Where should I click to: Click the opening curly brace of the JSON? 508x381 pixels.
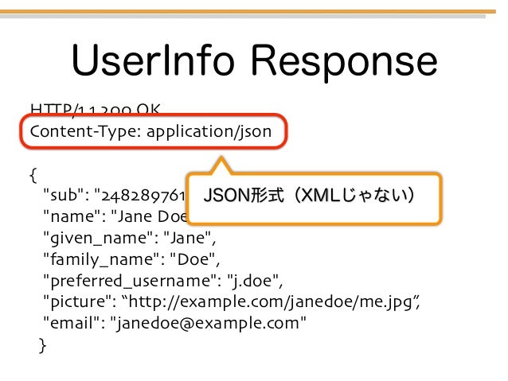coord(33,175)
